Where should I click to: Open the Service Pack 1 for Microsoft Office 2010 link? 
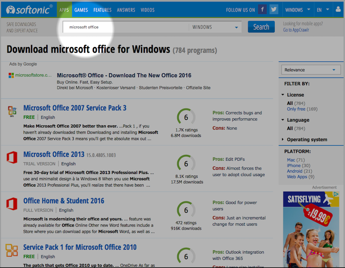[80, 247]
